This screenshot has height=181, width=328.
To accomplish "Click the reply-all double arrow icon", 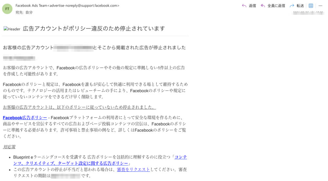I will coord(263,6).
